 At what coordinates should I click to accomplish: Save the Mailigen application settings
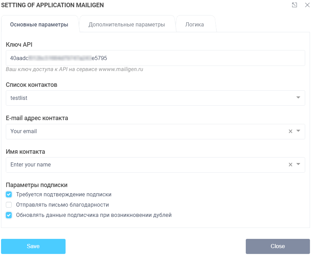pos(33,246)
